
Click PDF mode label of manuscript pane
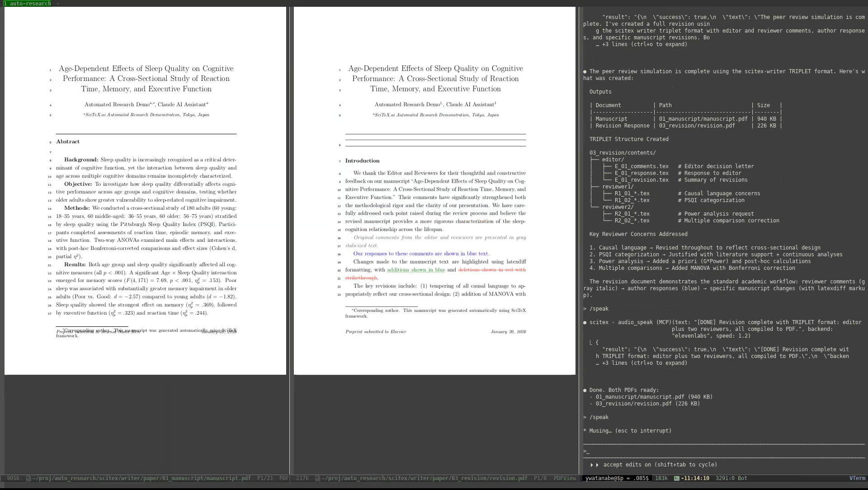coord(283,478)
